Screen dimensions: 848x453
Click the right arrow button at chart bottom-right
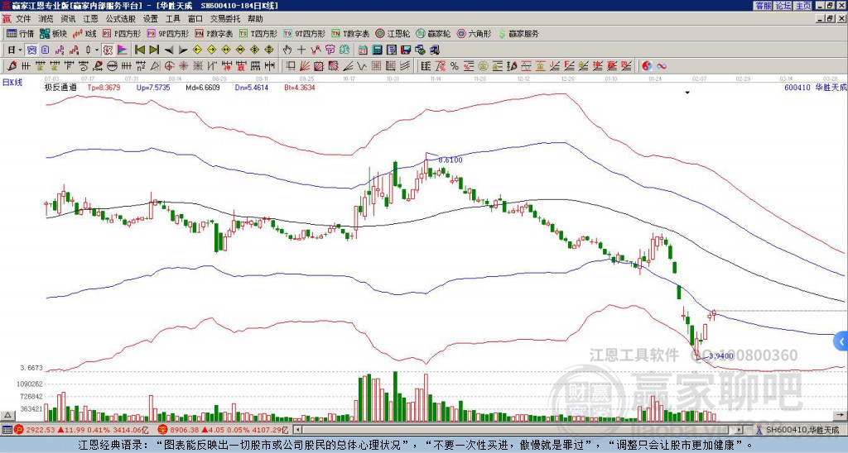click(841, 415)
